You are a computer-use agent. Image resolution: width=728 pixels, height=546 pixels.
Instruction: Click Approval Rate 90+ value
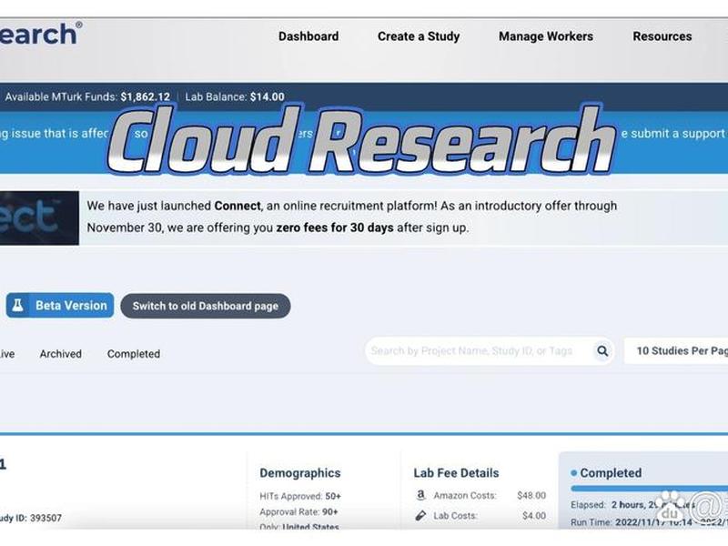pos(330,512)
